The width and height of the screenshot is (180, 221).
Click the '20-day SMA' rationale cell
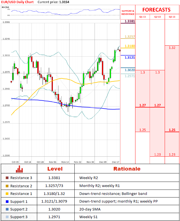[90, 209]
